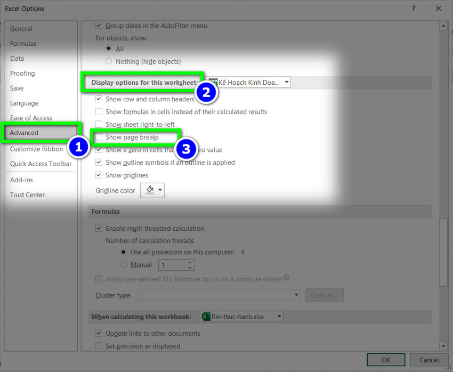Enable the Show page breaks checkbox

99,138
